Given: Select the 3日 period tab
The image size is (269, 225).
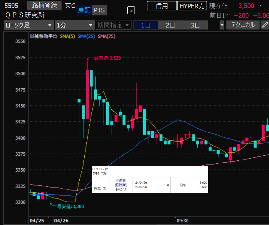Looking at the screenshot, I should [x=195, y=25].
